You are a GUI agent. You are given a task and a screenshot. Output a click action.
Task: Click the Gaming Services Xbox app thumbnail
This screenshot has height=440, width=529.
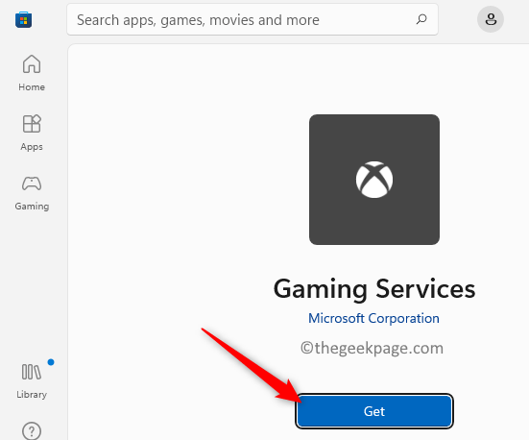click(374, 180)
